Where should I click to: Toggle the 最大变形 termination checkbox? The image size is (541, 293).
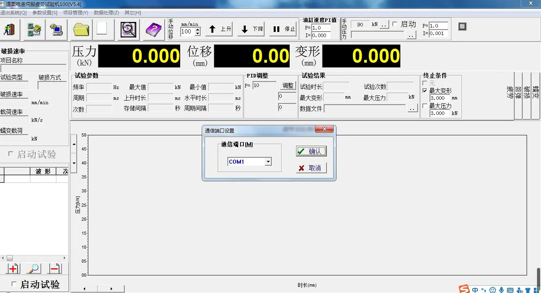pos(425,91)
